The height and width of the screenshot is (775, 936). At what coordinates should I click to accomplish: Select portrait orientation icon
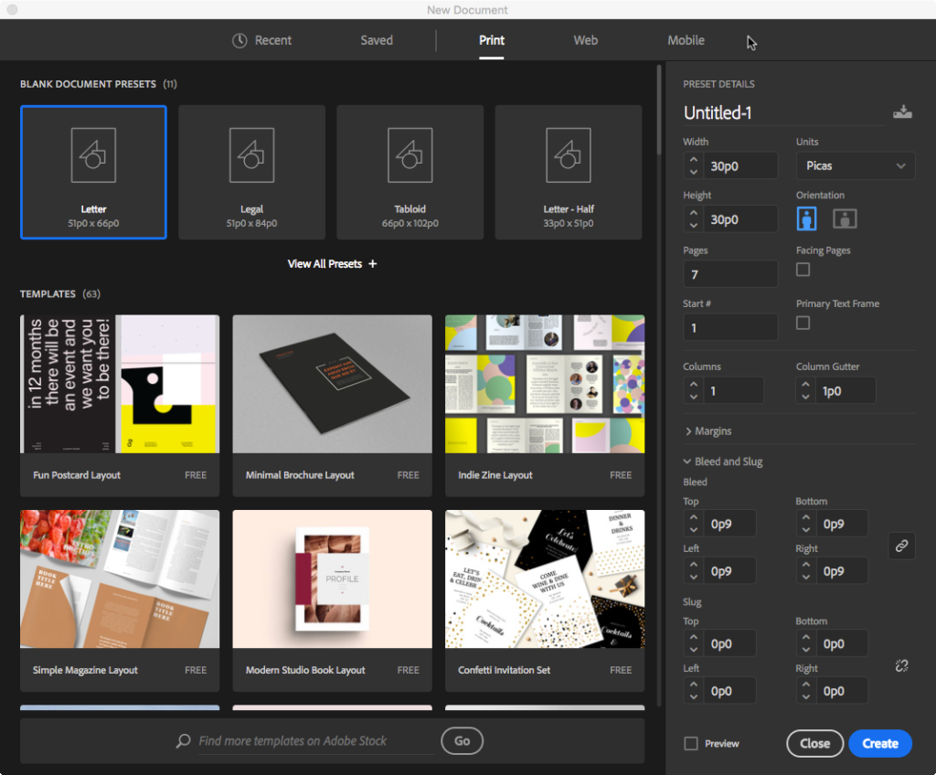(x=806, y=218)
